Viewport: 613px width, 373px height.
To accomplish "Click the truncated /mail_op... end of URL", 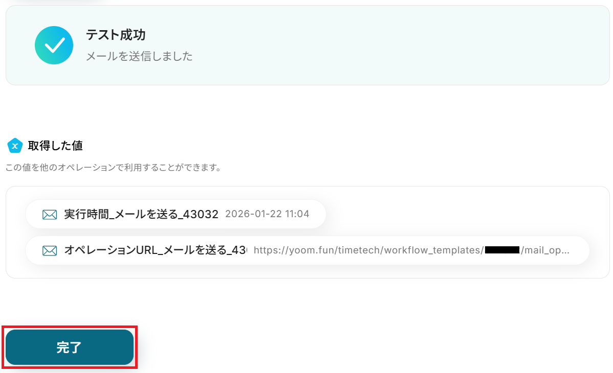I will [x=545, y=250].
